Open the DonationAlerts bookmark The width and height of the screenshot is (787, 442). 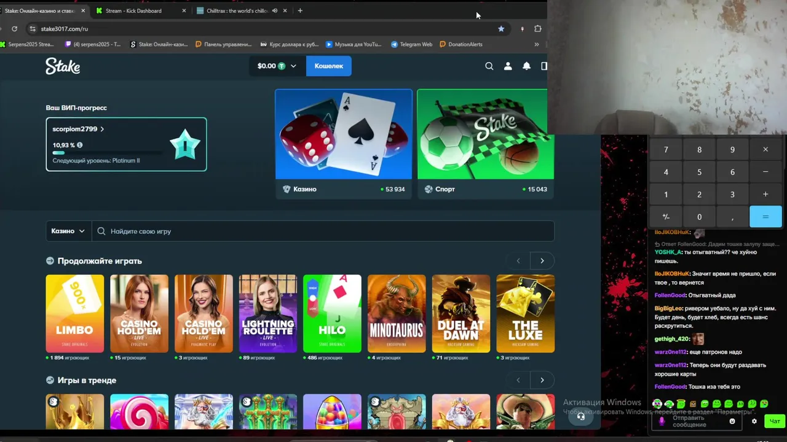tap(461, 44)
